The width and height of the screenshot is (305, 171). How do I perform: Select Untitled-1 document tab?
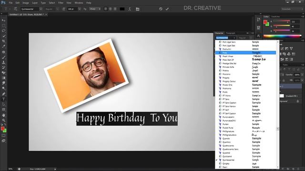(x=27, y=15)
